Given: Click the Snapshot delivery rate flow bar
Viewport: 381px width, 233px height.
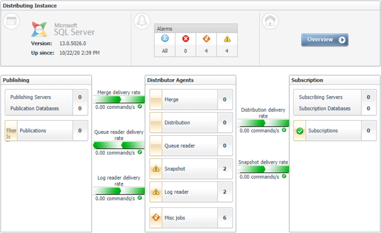Looking at the screenshot, I should tap(263, 169).
